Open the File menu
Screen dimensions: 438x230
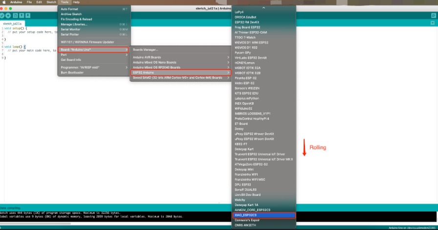(x=29, y=2)
